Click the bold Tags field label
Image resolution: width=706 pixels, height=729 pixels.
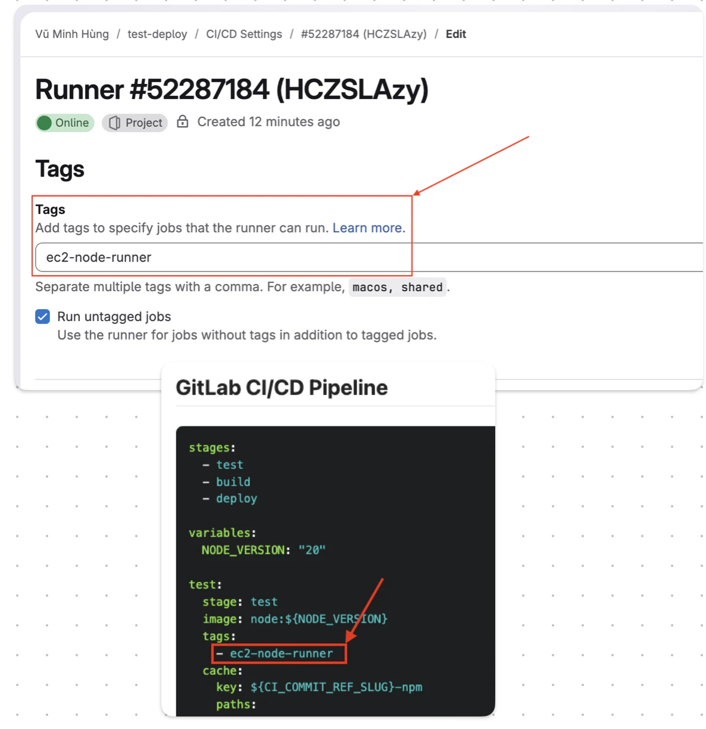(50, 210)
